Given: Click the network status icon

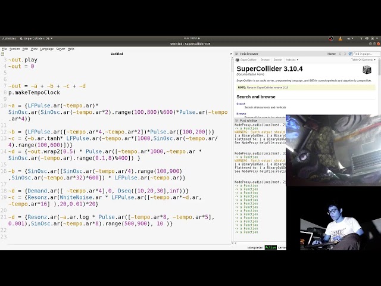Looking at the screenshot, I should point(361,38).
